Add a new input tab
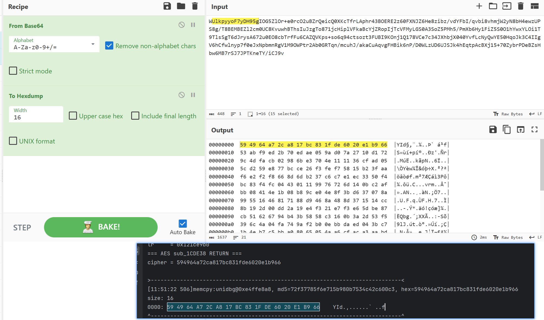 [x=479, y=6]
